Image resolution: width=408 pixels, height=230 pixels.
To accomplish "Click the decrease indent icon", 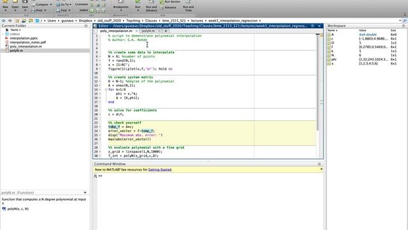I will [103, 10].
